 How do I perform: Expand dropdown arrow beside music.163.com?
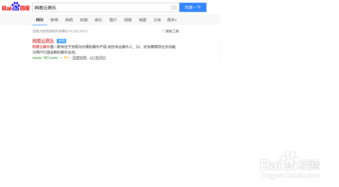pos(61,58)
